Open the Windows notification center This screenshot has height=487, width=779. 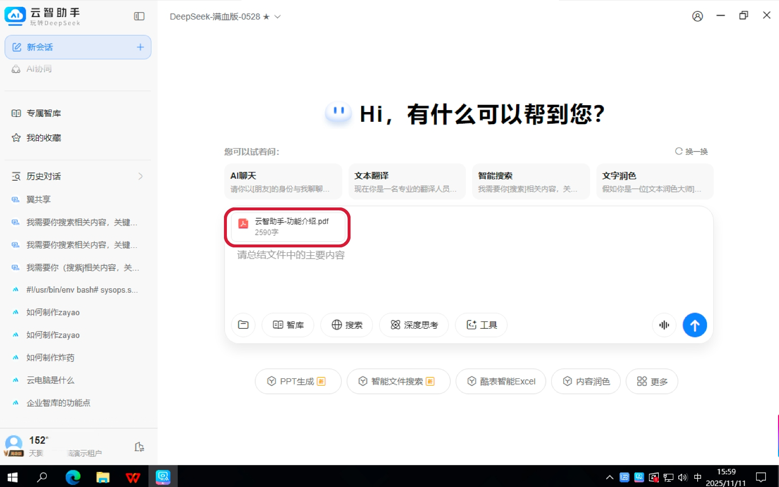click(761, 477)
